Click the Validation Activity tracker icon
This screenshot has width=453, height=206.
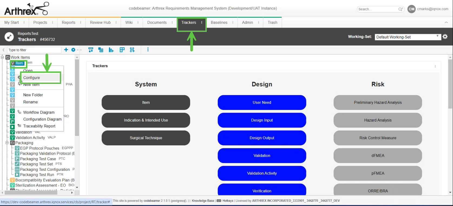[x=12, y=138]
